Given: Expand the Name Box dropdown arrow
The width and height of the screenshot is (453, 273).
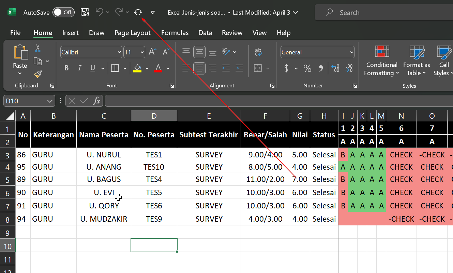Looking at the screenshot, I should point(49,101).
